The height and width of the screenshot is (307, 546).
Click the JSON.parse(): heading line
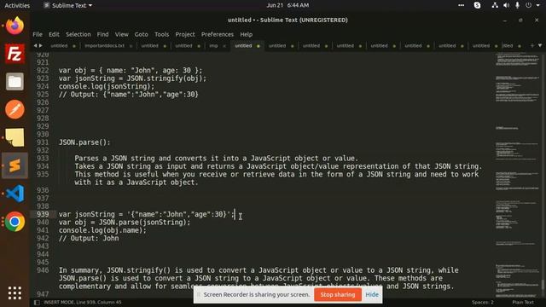point(84,142)
